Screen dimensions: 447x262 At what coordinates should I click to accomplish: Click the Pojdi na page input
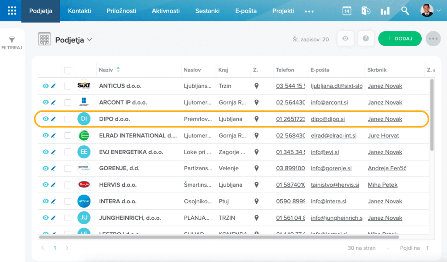click(x=427, y=248)
